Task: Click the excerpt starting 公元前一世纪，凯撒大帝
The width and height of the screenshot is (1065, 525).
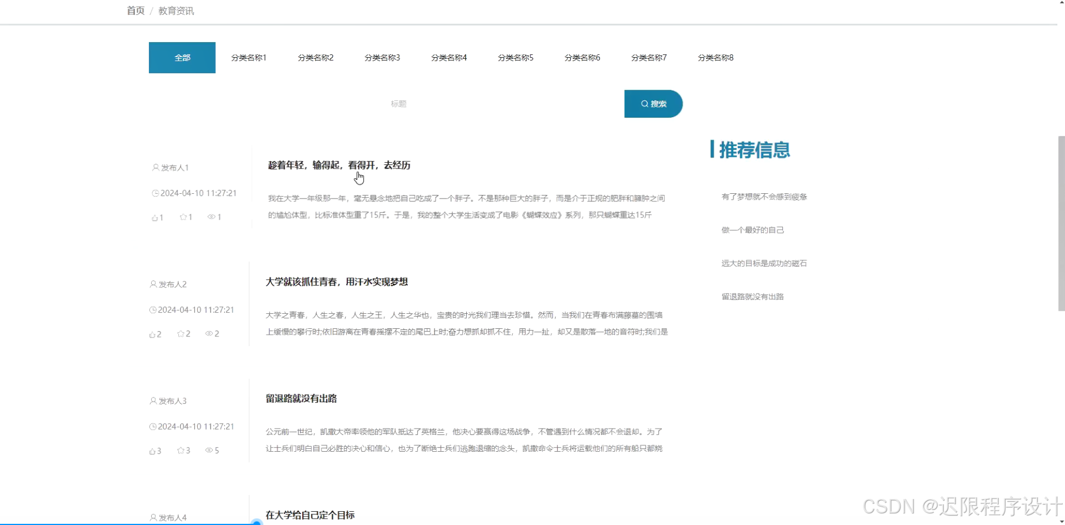Action: point(464,440)
